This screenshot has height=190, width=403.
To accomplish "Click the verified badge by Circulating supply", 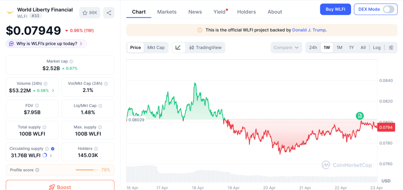I will point(53,149).
